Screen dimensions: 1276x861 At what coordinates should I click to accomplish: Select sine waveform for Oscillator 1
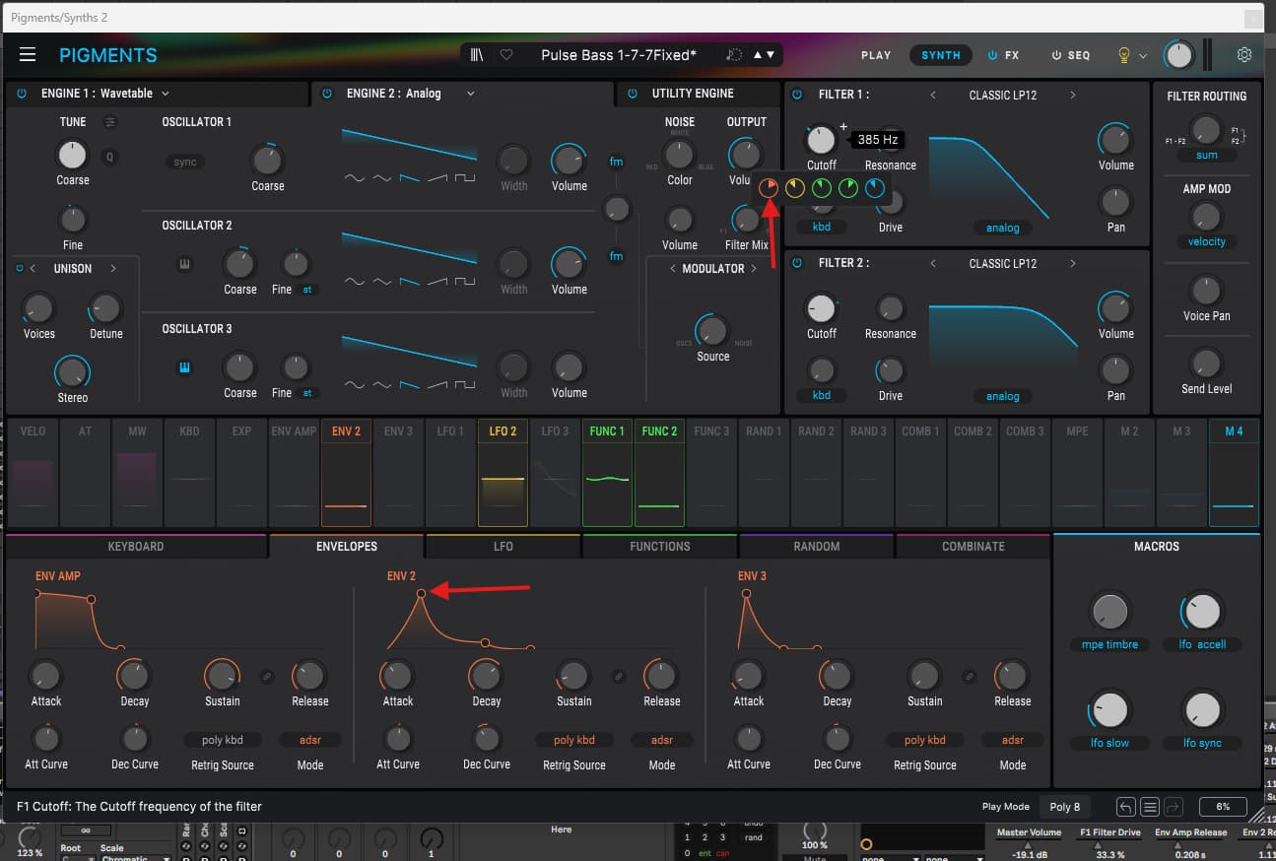click(353, 178)
